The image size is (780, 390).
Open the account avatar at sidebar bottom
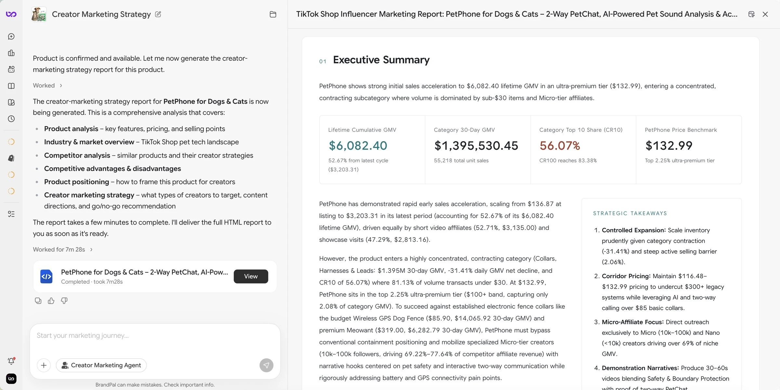tap(11, 379)
